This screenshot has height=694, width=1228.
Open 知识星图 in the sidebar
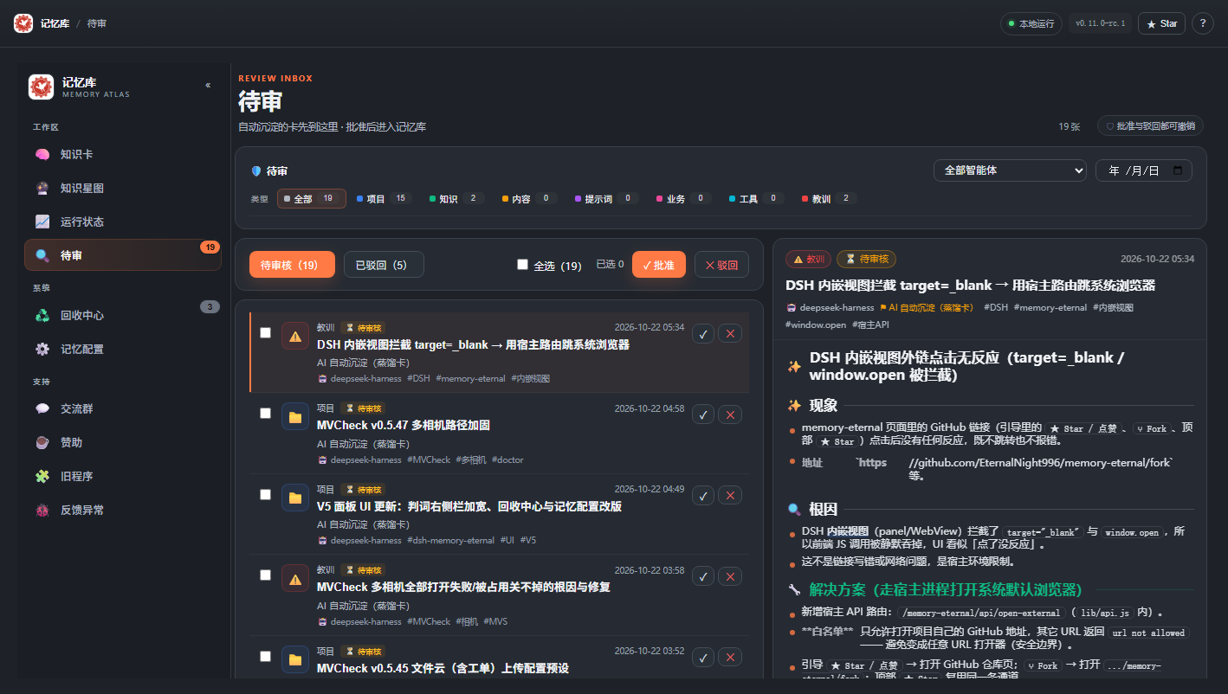point(123,188)
